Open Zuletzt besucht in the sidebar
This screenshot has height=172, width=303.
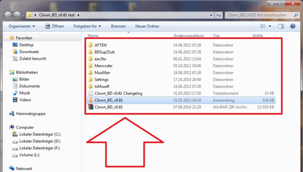pyautogui.click(x=33, y=58)
